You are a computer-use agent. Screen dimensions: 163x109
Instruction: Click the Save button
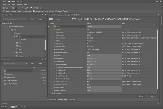[152, 96]
